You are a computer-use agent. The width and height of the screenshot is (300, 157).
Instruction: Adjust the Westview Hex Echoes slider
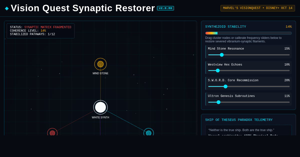(x=249, y=71)
